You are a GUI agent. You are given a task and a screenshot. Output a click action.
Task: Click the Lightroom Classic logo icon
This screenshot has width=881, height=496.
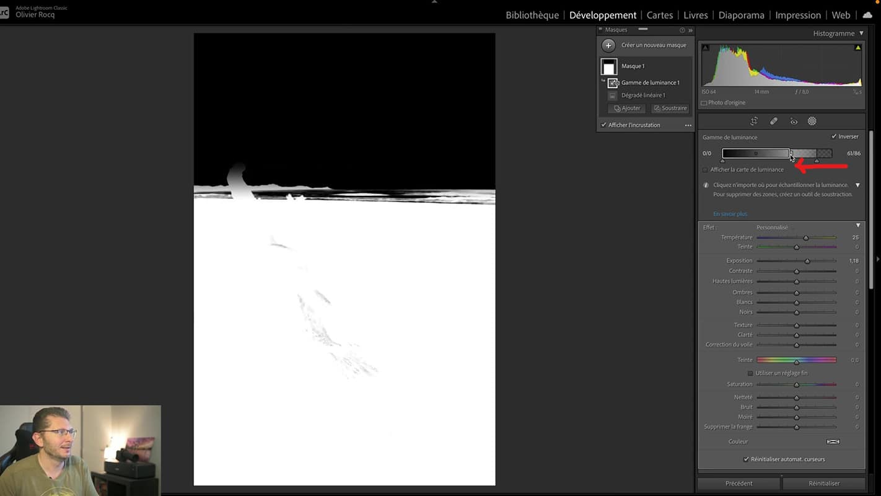tap(4, 12)
